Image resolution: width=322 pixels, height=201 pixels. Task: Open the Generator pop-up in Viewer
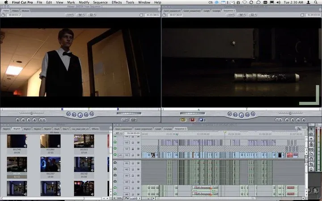[x=133, y=120]
